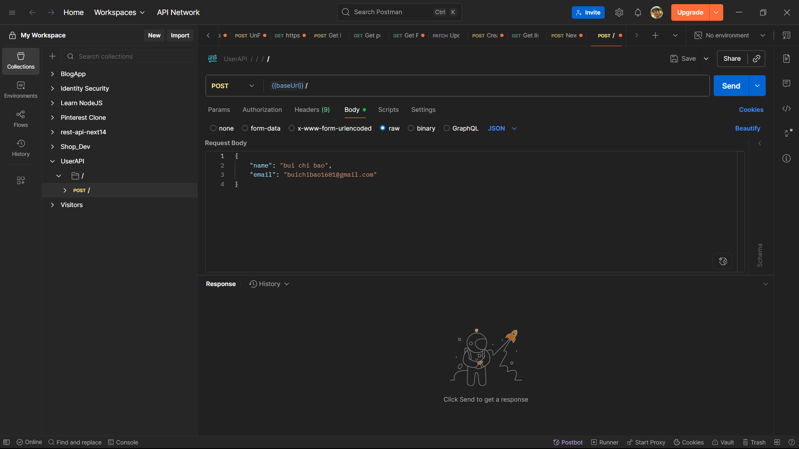Open the Environments sidebar panel
Screen dimensions: 799x449
21,90
